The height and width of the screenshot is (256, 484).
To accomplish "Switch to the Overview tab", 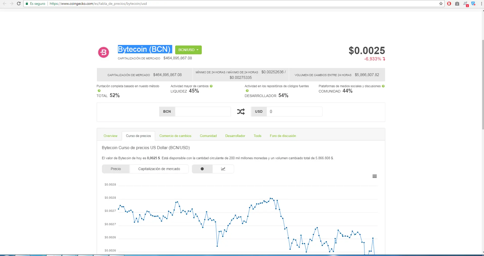I will (110, 136).
